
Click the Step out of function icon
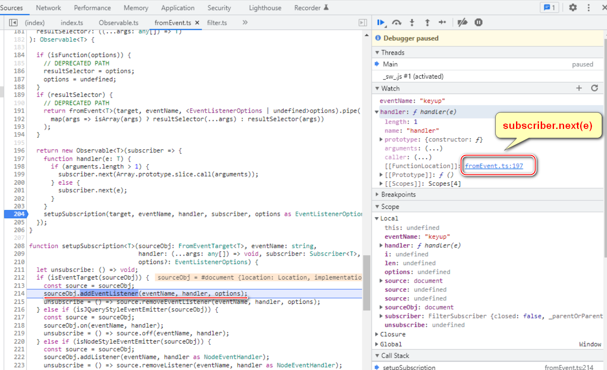[427, 23]
